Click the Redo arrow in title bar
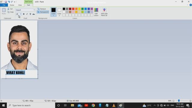Viewport: 192px width, 108px height. (x=12, y=2)
